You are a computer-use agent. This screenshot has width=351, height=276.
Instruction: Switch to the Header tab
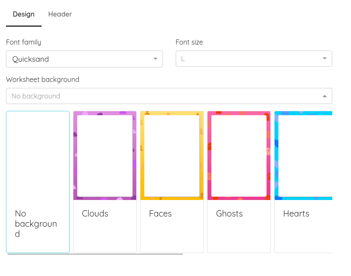(60, 14)
